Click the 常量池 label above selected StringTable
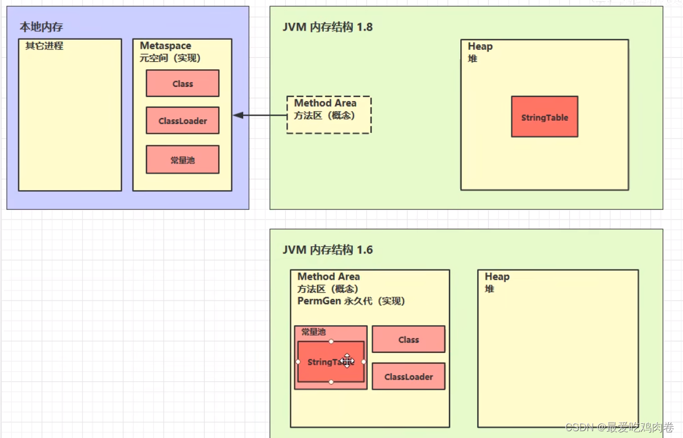Screen dimensions: 683x438 (313, 332)
